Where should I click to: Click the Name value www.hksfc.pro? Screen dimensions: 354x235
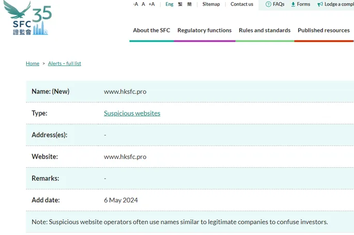125,92
